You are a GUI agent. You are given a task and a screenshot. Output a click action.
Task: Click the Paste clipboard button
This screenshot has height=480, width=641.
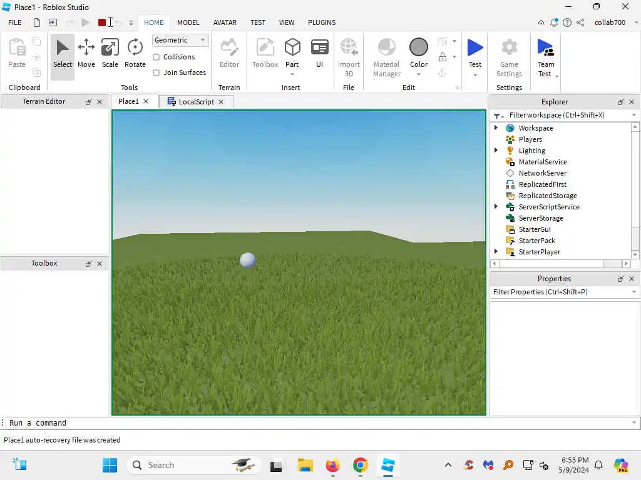17,54
